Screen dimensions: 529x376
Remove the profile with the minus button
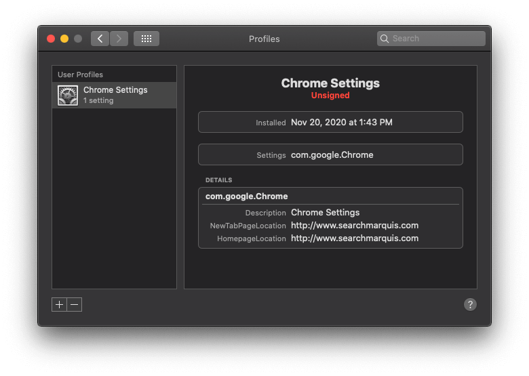[75, 305]
